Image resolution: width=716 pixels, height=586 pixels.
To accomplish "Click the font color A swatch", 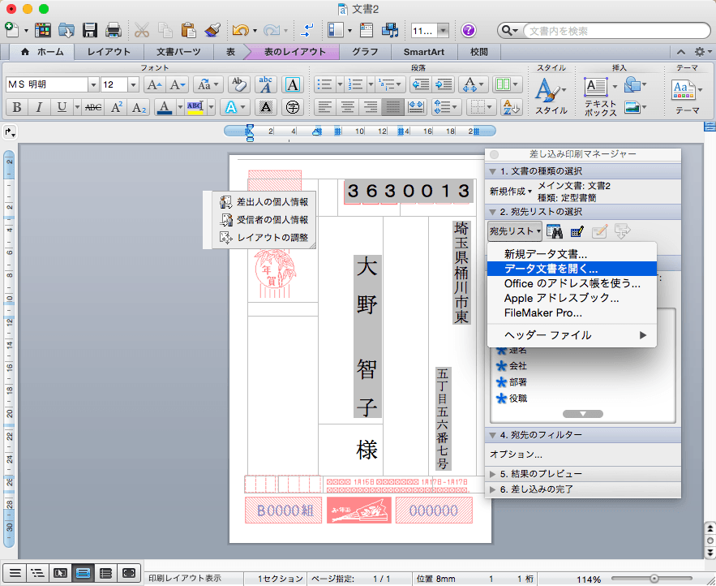I will tap(165, 107).
